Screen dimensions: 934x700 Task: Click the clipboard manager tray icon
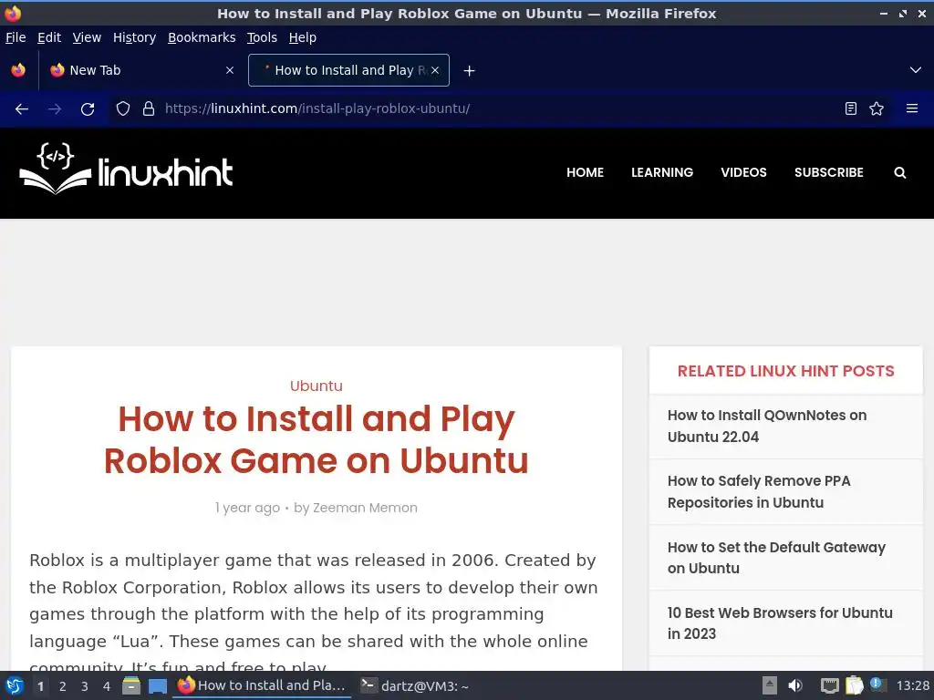point(854,685)
